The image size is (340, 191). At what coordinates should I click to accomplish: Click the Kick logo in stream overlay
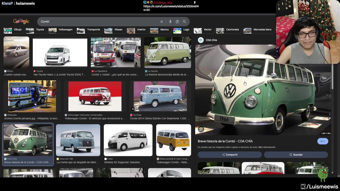pyautogui.click(x=303, y=186)
